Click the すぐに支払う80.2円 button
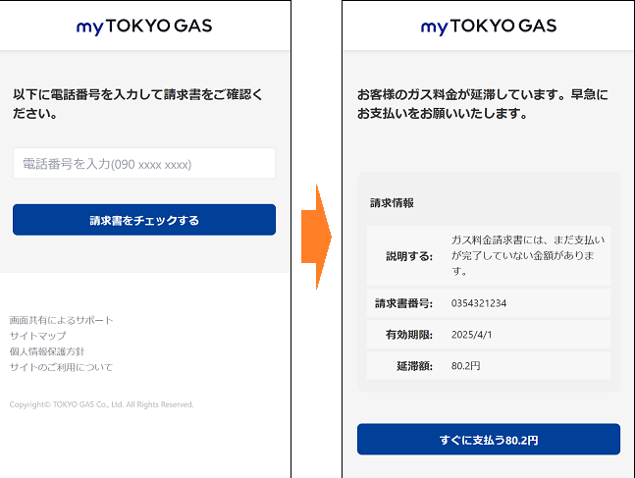This screenshot has height=478, width=635. [489, 440]
